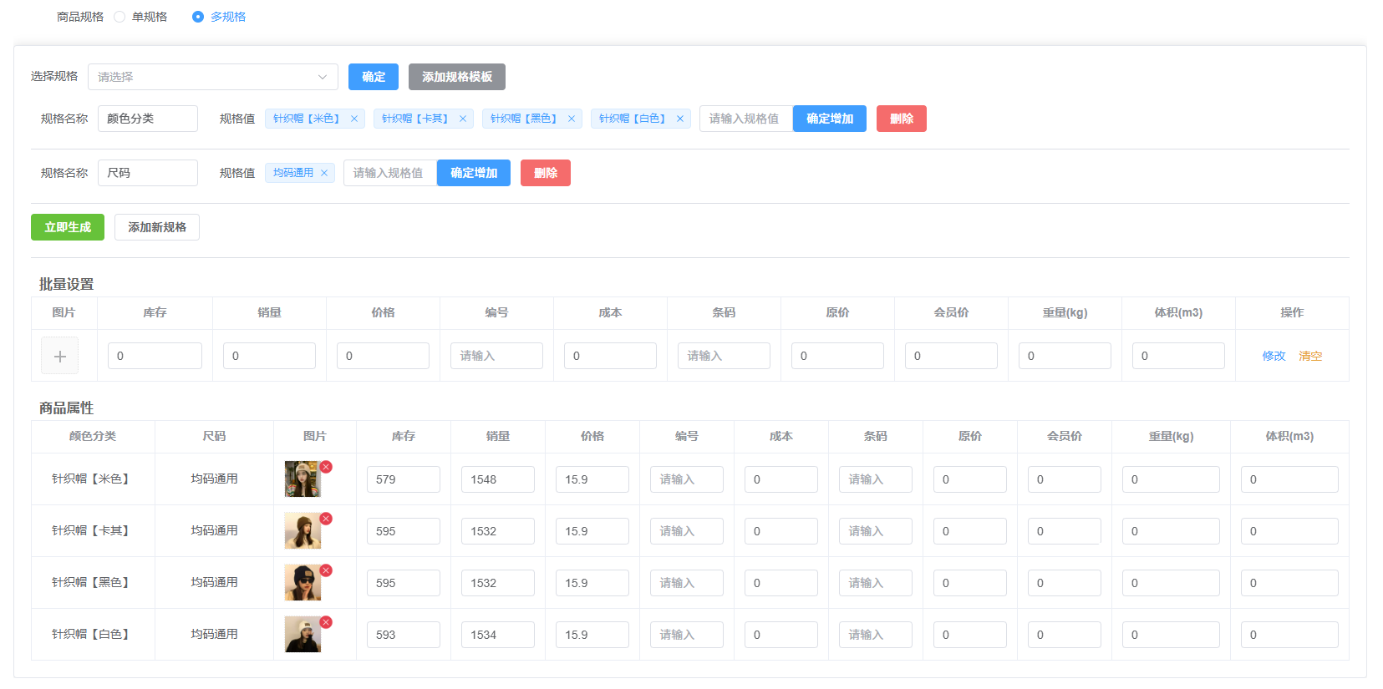This screenshot has width=1383, height=689.
Task: Confirm adding a value to 尺码 spec
Action: pos(473,173)
